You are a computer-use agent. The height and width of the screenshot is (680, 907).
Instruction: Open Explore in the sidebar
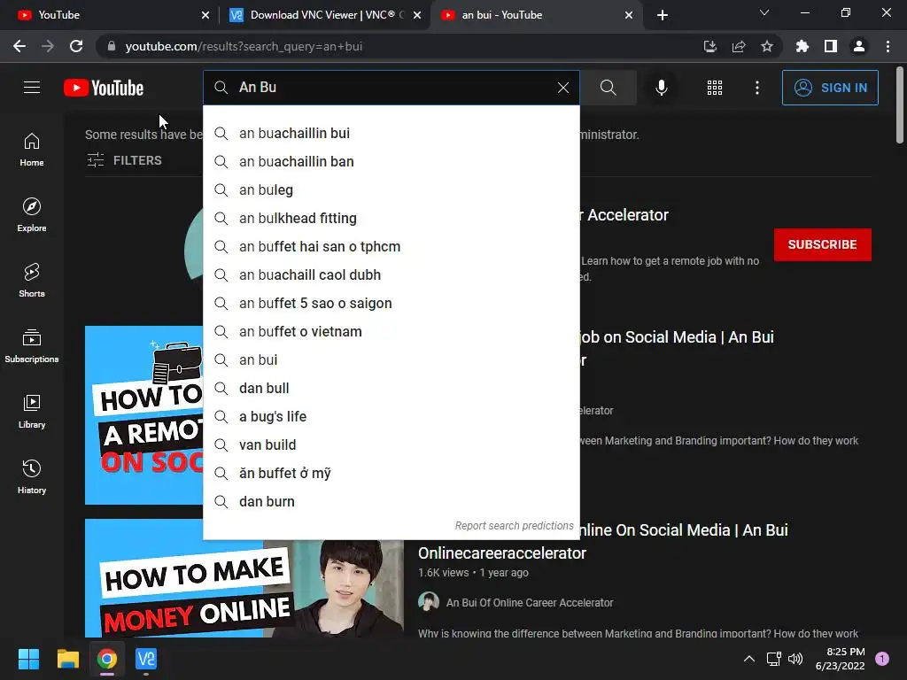[x=32, y=215]
